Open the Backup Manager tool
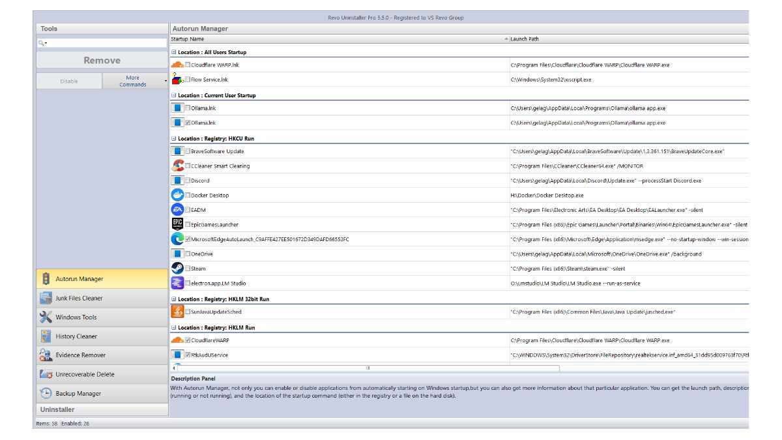The image size is (782, 440). (x=102, y=393)
